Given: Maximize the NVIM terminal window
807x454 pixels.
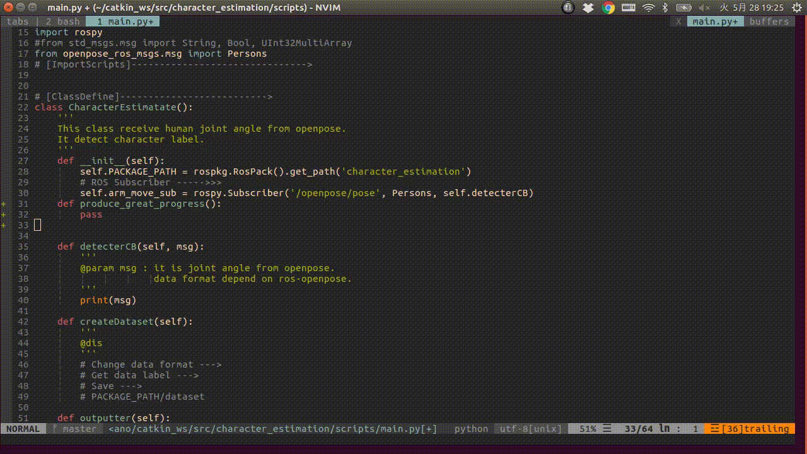Looking at the screenshot, I should click(32, 8).
